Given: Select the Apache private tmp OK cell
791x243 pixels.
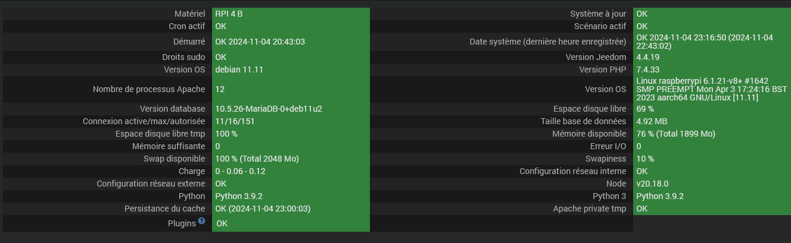Looking at the screenshot, I should pyautogui.click(x=712, y=209).
